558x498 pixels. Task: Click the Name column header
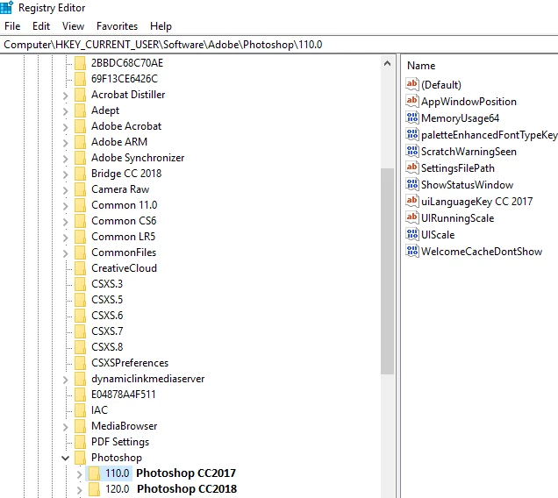click(421, 66)
